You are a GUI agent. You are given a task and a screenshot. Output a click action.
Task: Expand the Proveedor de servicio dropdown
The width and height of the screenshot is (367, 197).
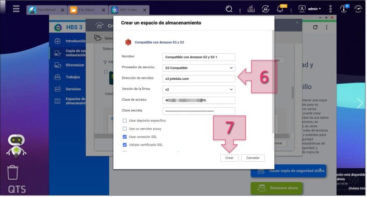(x=199, y=68)
